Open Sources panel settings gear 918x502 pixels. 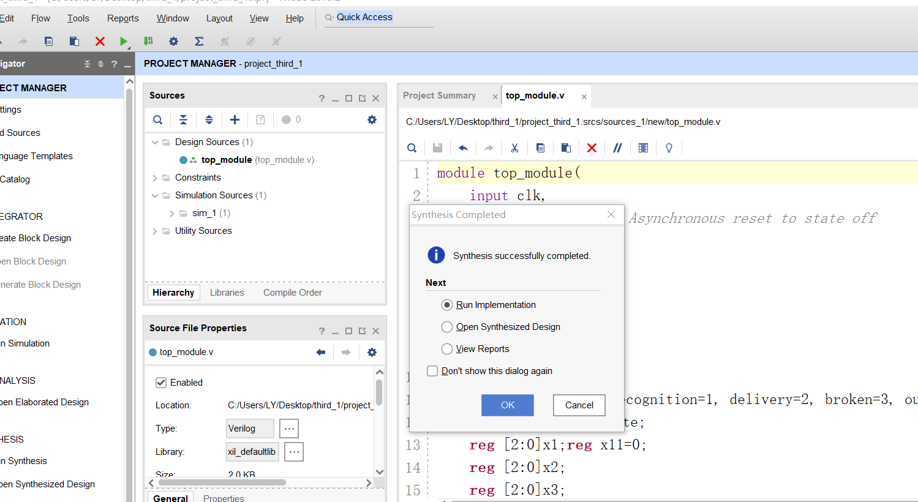tap(372, 120)
